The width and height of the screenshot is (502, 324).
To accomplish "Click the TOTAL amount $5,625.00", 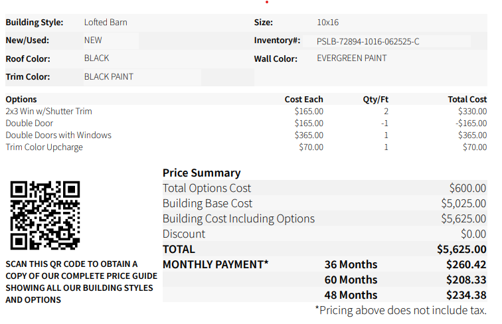I will tap(461, 250).
